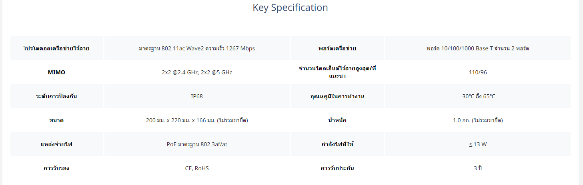Select the จำนวนไคลเอ็นต์ไร้สายสูงสุด label
Viewport: 583px width, 185px height.
pyautogui.click(x=337, y=72)
